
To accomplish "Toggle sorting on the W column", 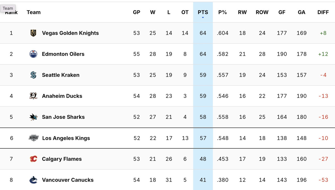I will coord(153,12).
